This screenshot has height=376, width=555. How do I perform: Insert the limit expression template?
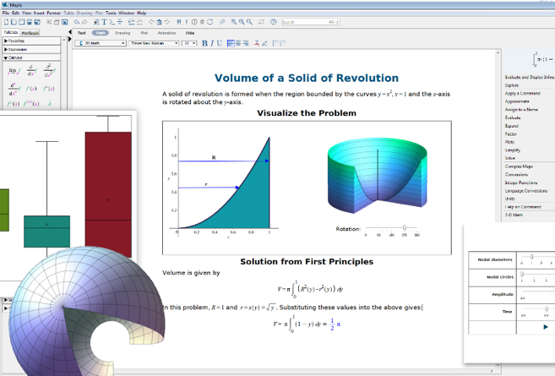pyautogui.click(x=13, y=69)
